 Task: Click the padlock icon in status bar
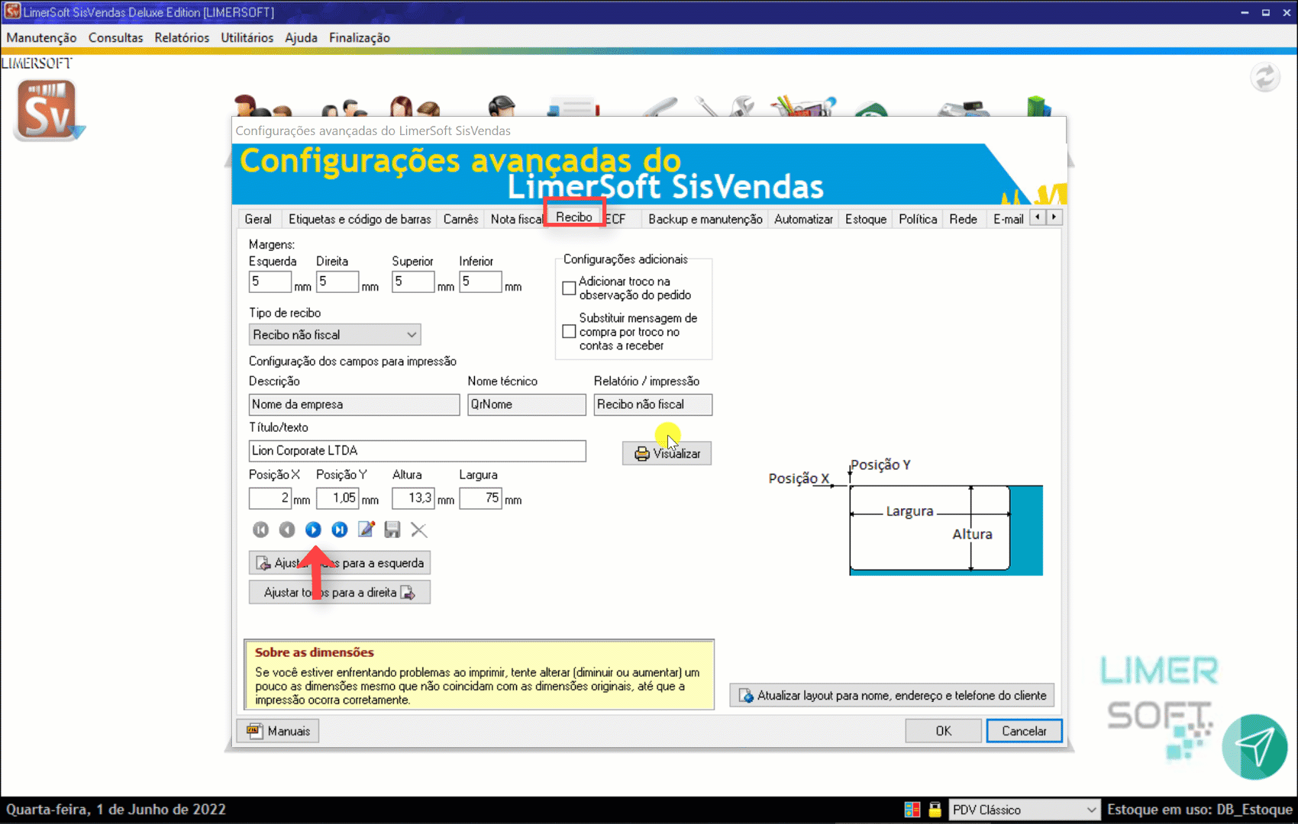pyautogui.click(x=935, y=810)
